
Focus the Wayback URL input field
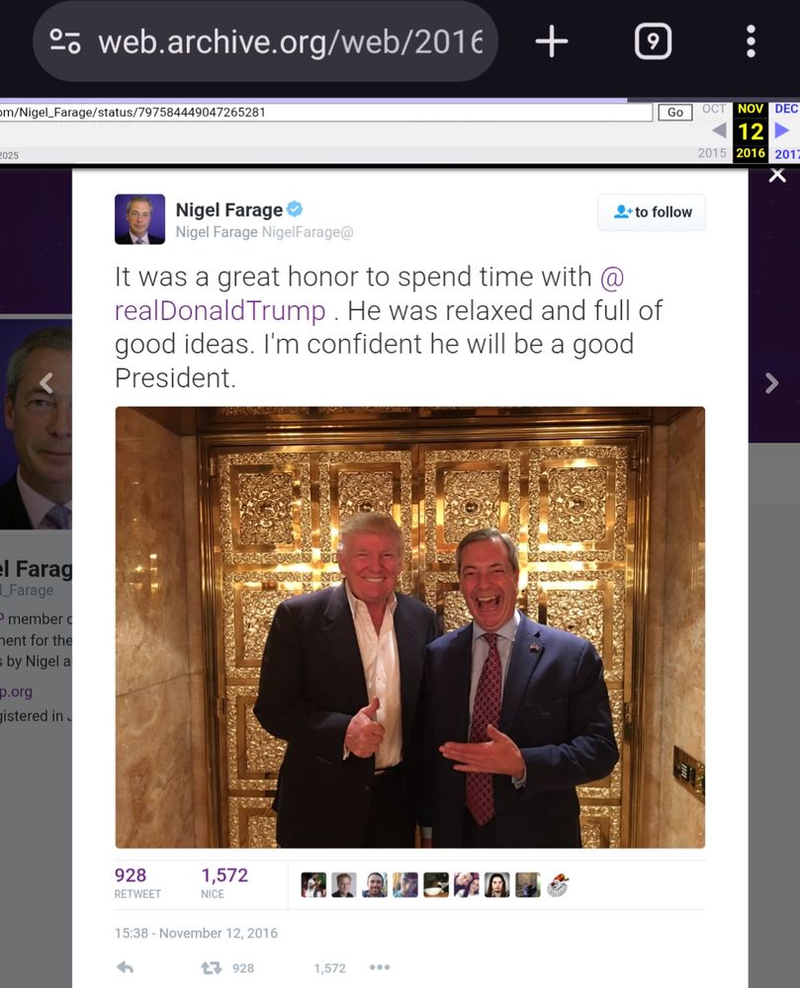[324, 113]
